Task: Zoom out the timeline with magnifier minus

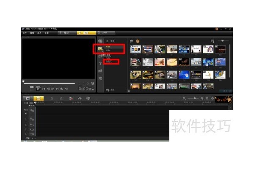Action: [x=184, y=98]
